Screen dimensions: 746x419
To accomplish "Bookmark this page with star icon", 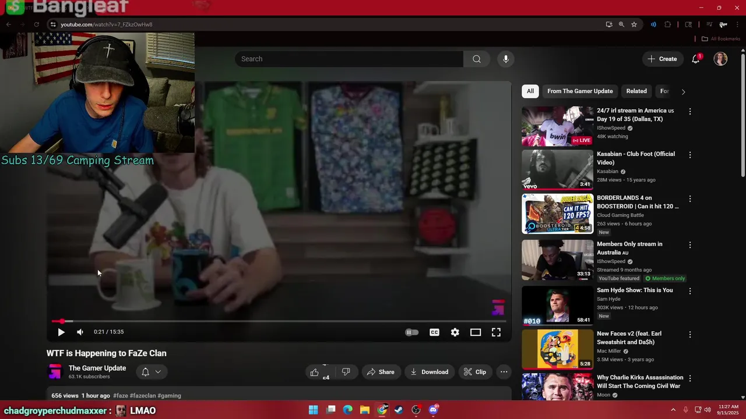I will [634, 24].
